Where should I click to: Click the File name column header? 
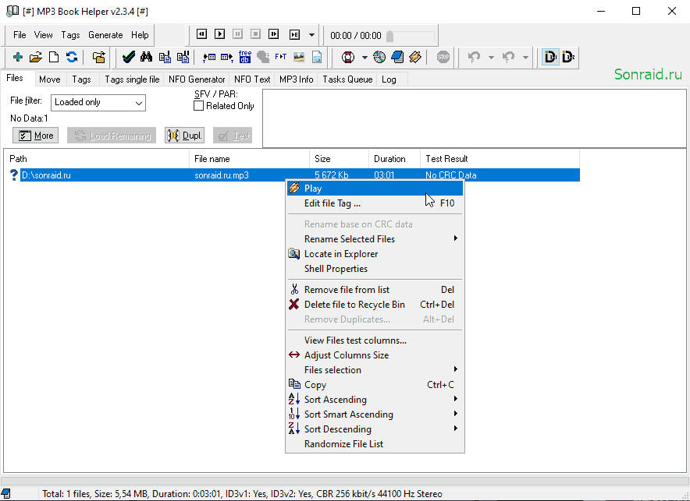250,159
